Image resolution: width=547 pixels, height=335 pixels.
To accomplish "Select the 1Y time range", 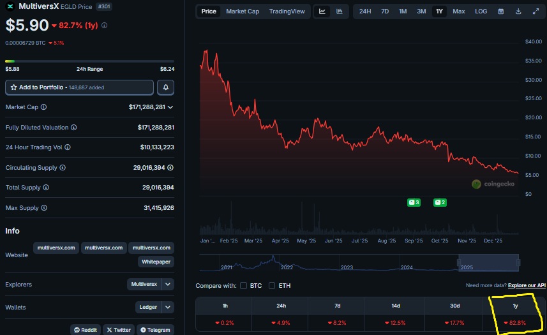I will [x=439, y=11].
